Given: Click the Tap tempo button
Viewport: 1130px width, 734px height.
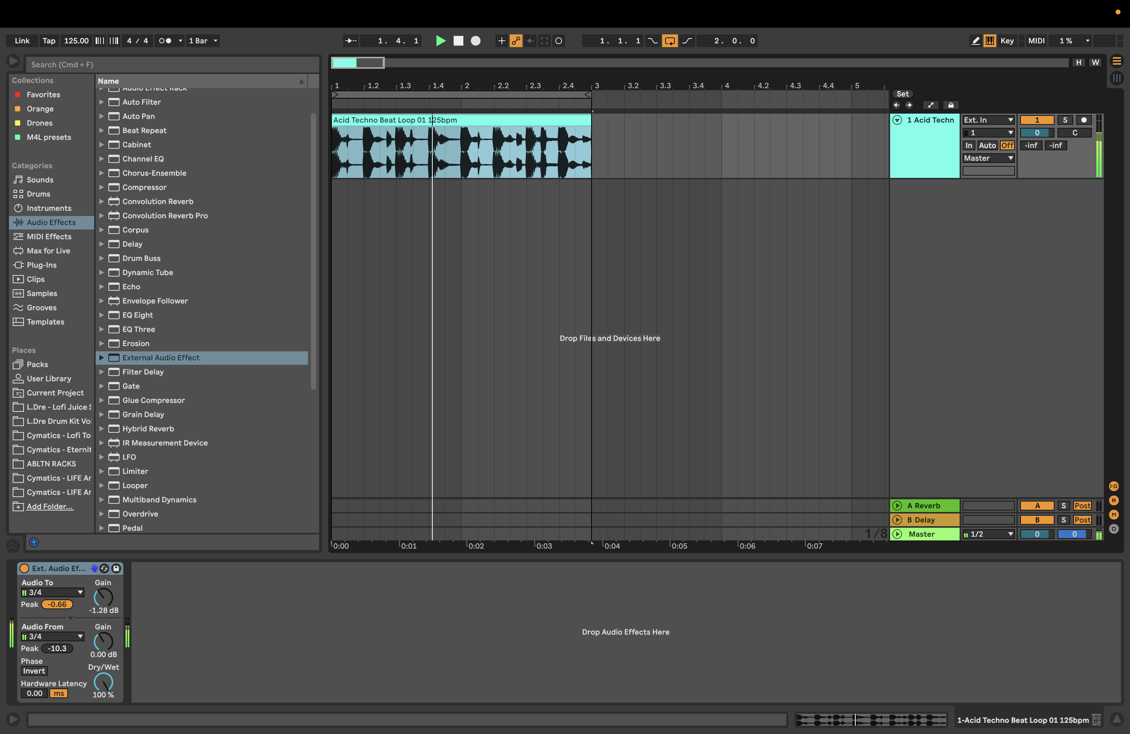Looking at the screenshot, I should [x=49, y=41].
